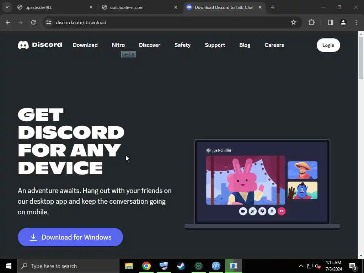364x273 pixels.
Task: Click the taskbar search box
Action: coord(68,266)
